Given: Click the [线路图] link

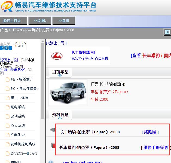Looking at the screenshot, I should [150, 132].
